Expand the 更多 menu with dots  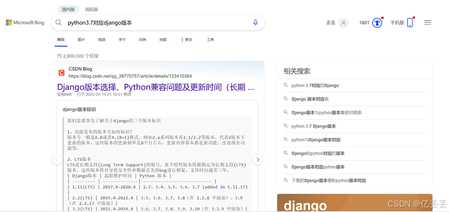coord(187,40)
